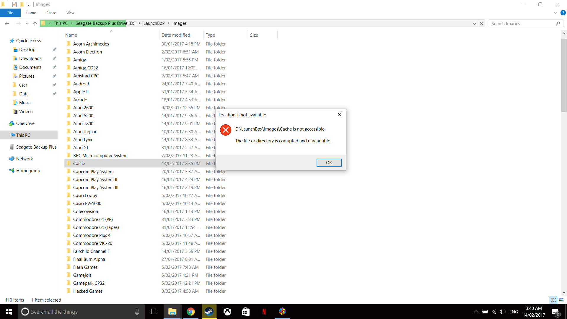The height and width of the screenshot is (319, 567).
Task: Expand chevron after LaunchBox breadcrumb
Action: tap(169, 23)
